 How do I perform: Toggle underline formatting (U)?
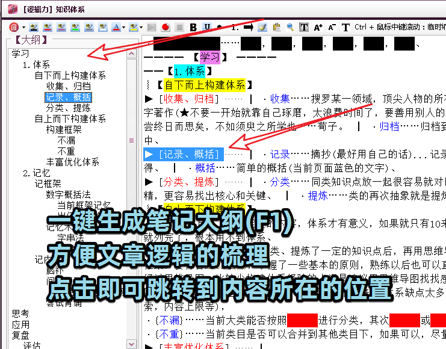[x=208, y=27]
